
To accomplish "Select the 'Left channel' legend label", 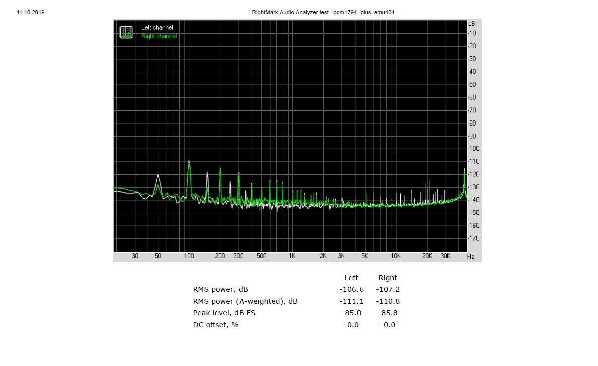I will [x=157, y=27].
